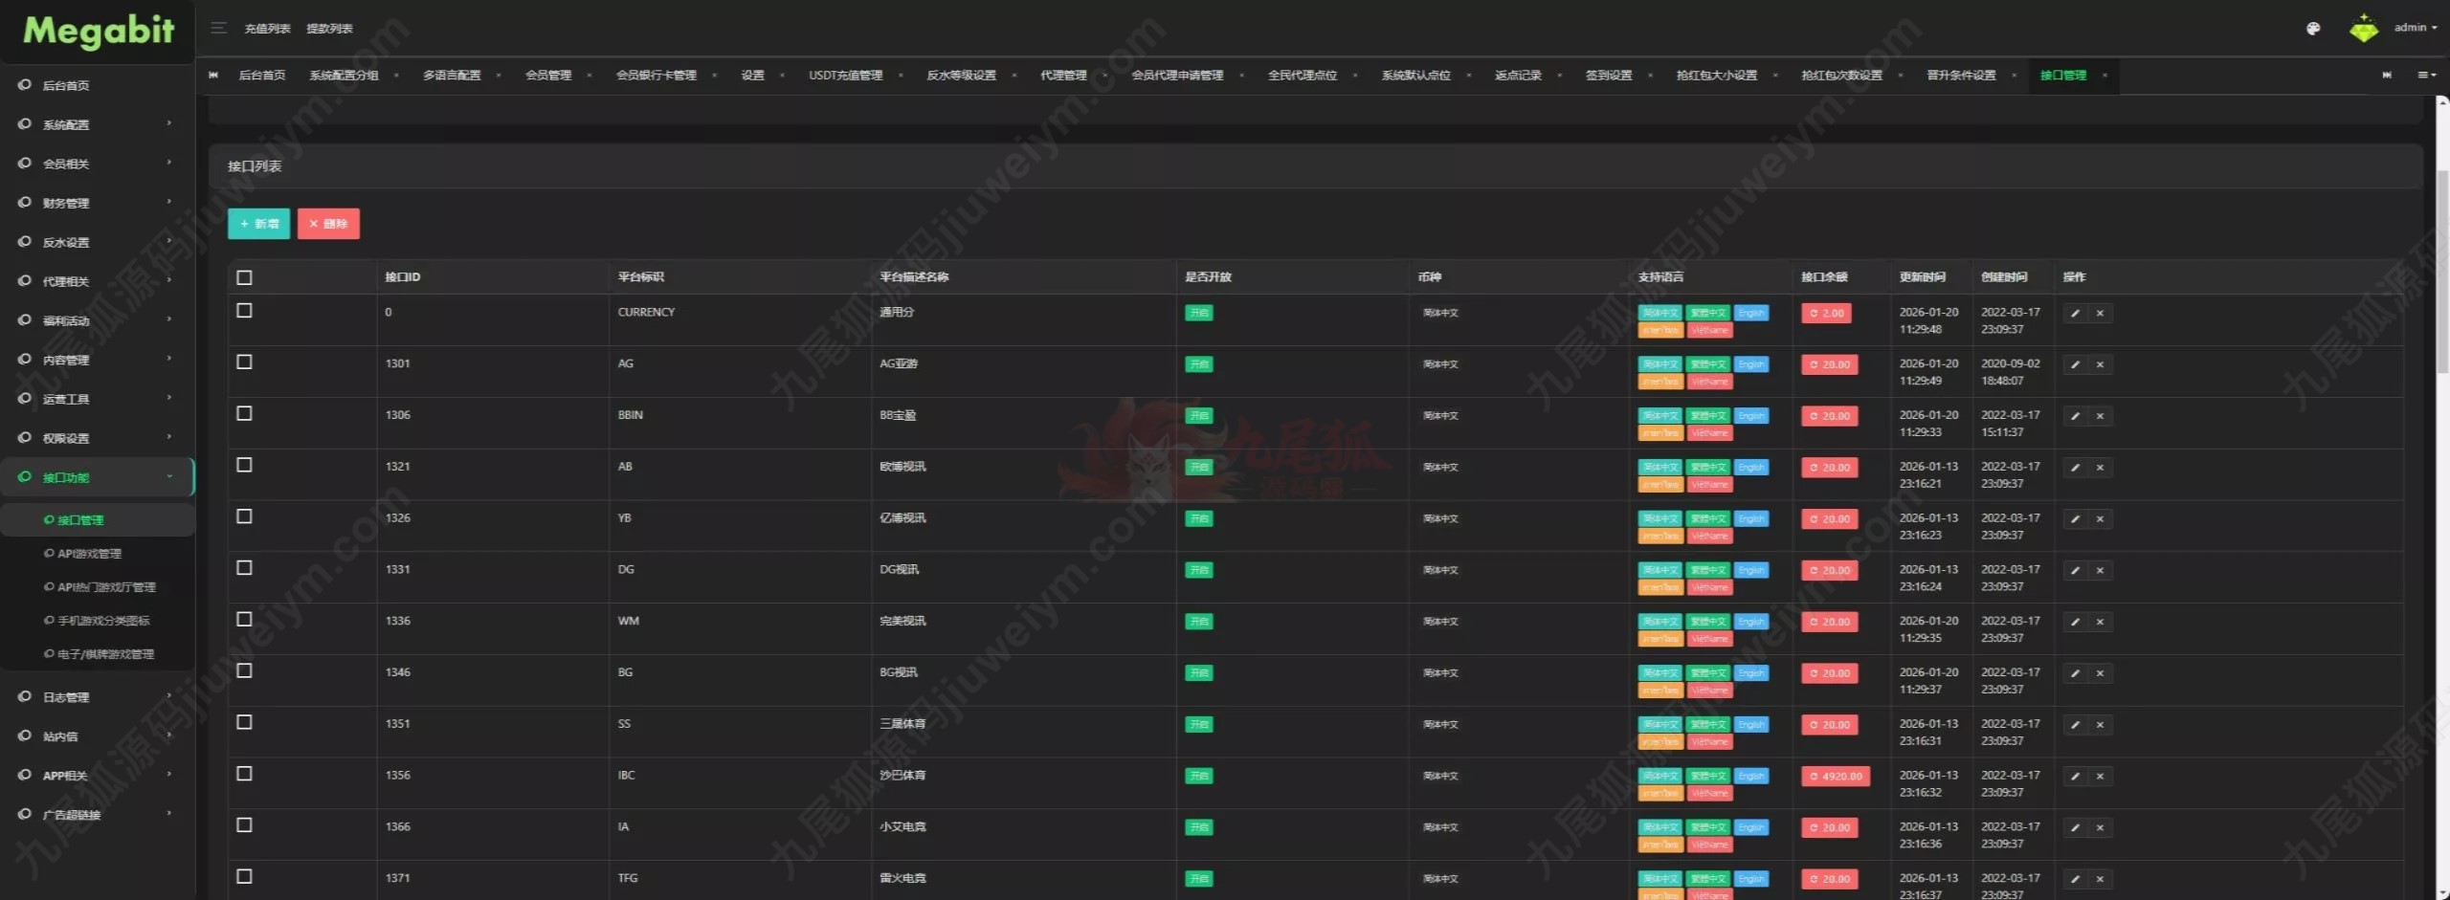This screenshot has width=2450, height=900.
Task: Open API游戏管理 in the sidebar
Action: tap(89, 554)
